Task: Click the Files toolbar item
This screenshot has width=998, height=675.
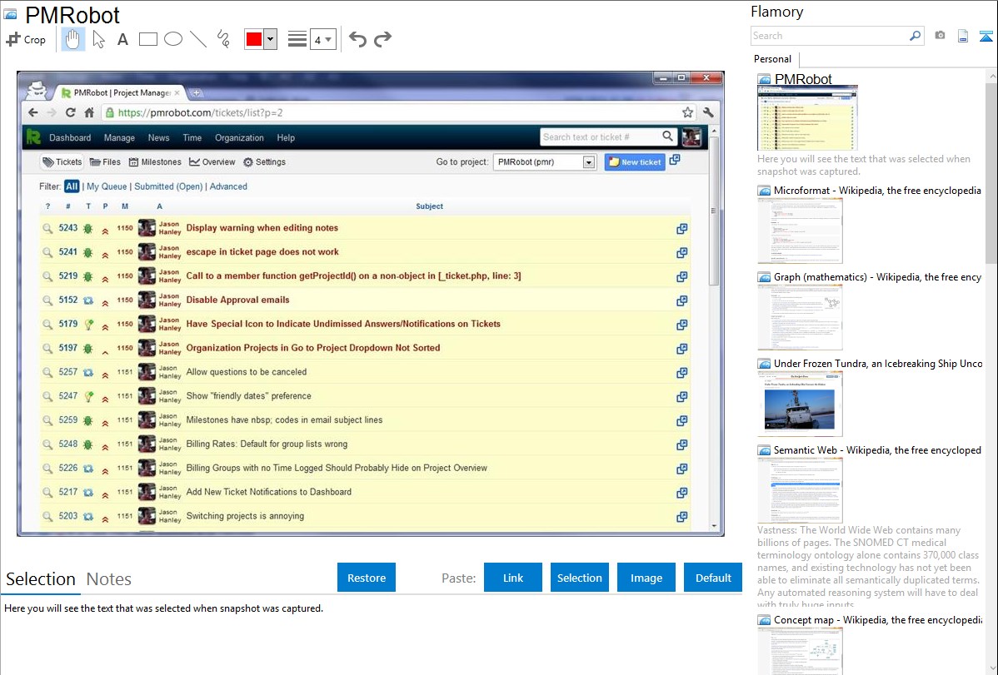Action: 105,162
